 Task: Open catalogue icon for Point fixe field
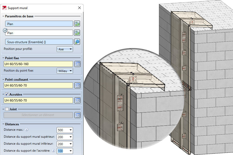click(x=78, y=64)
